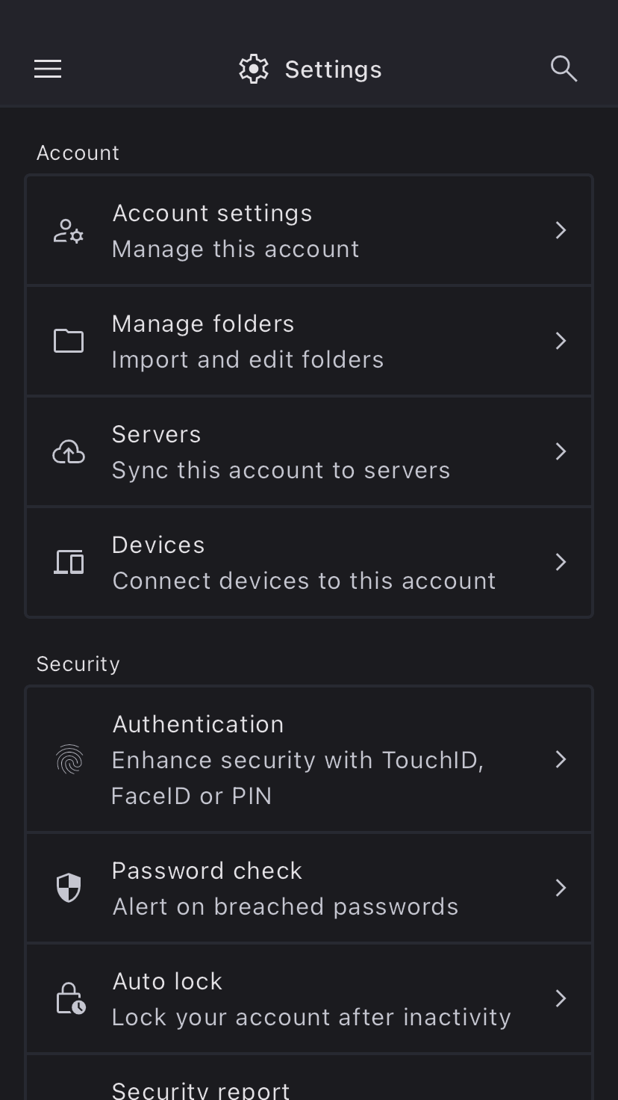
Task: Click "Connect devices to this account" text
Action: (304, 581)
